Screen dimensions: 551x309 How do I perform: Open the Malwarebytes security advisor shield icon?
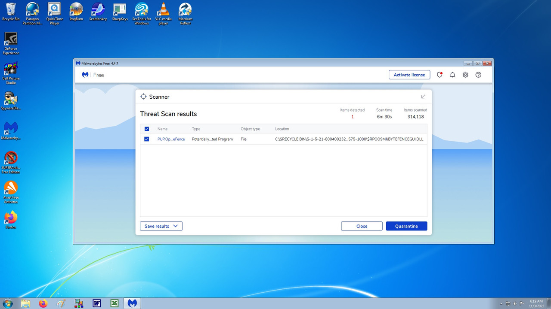[440, 75]
